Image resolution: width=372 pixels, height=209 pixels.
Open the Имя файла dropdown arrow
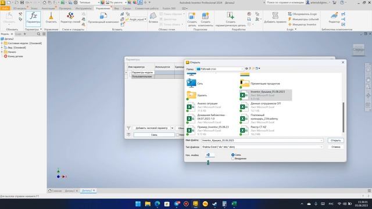(x=321, y=140)
